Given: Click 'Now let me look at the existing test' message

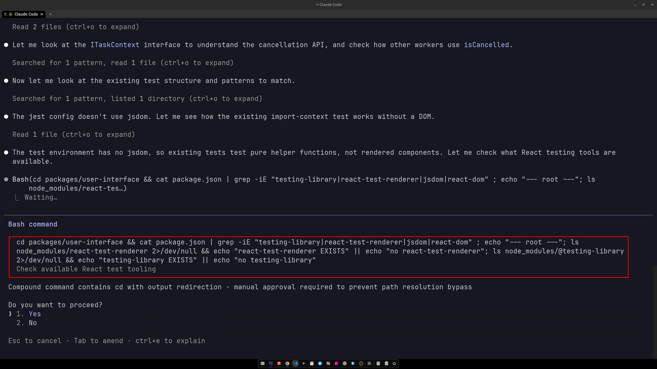Looking at the screenshot, I should (x=154, y=81).
